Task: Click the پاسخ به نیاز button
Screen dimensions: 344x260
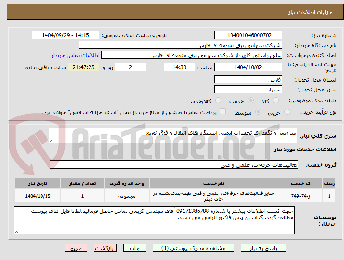Action: coord(263,248)
